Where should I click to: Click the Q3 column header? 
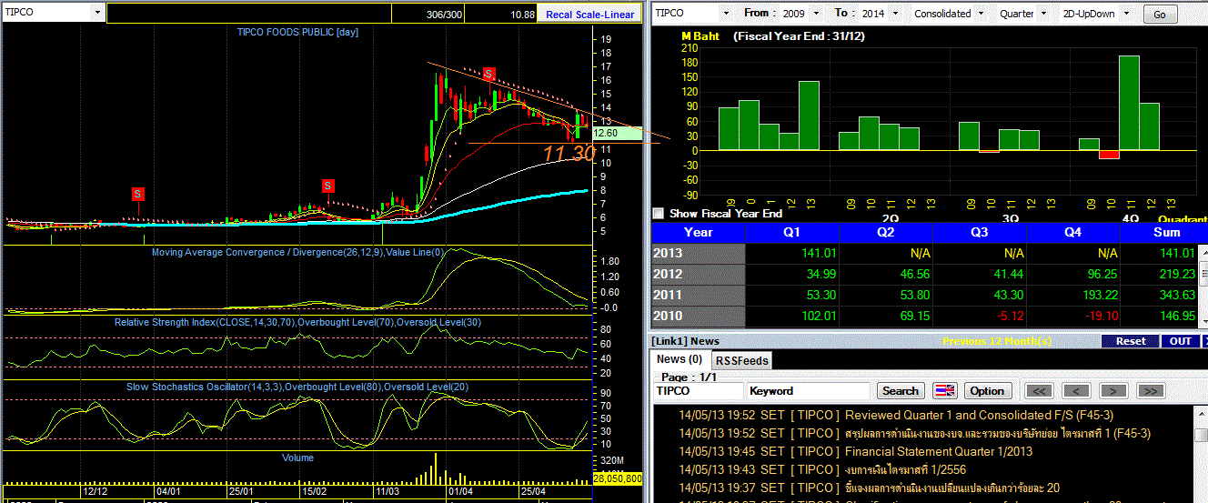[x=980, y=232]
